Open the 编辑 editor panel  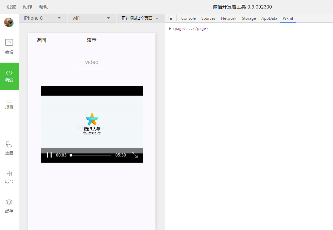pyautogui.click(x=9, y=47)
